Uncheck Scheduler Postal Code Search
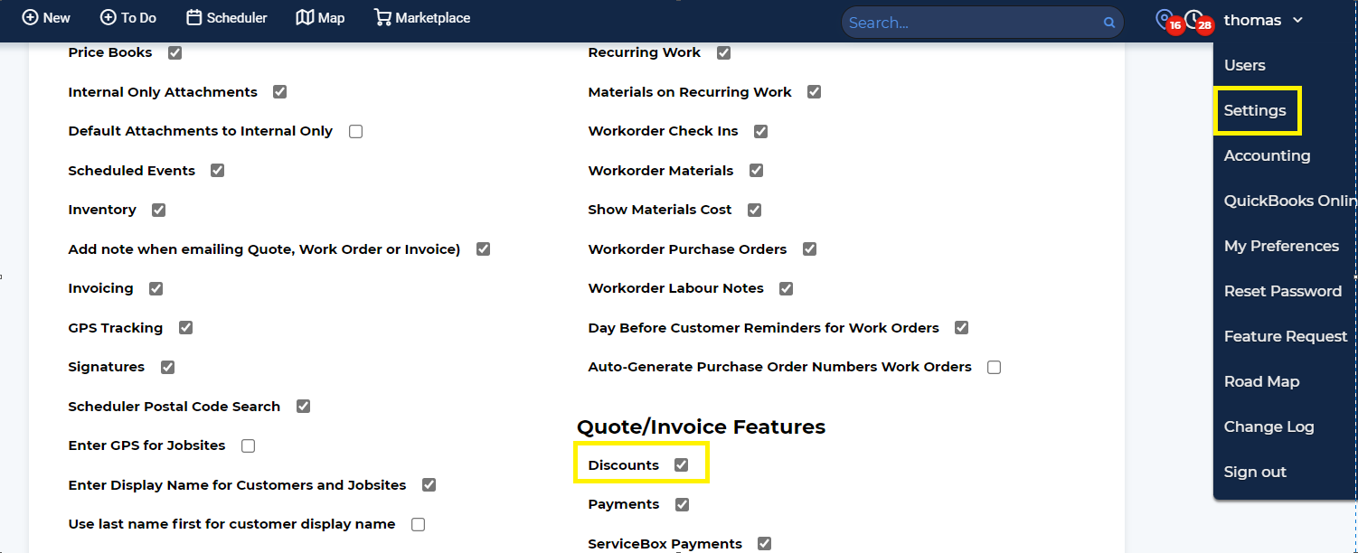 303,407
